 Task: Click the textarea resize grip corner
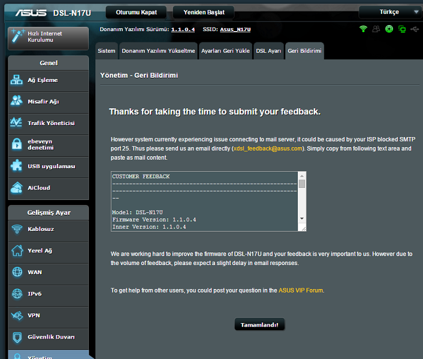pos(304,229)
